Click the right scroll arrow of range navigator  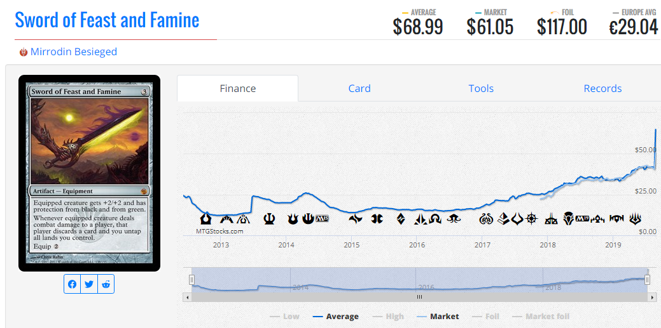pyautogui.click(x=652, y=297)
